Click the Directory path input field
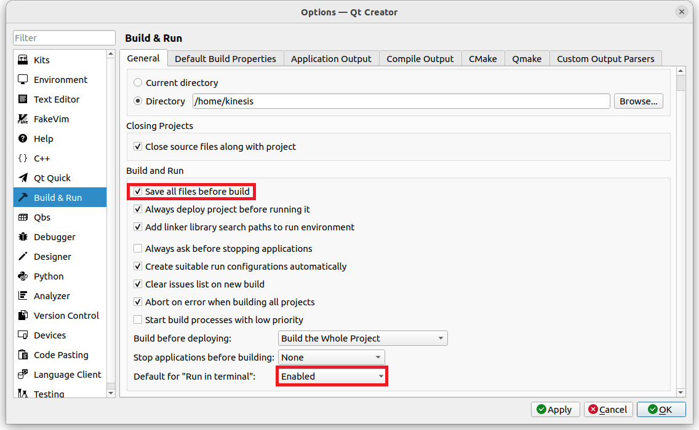 point(401,101)
